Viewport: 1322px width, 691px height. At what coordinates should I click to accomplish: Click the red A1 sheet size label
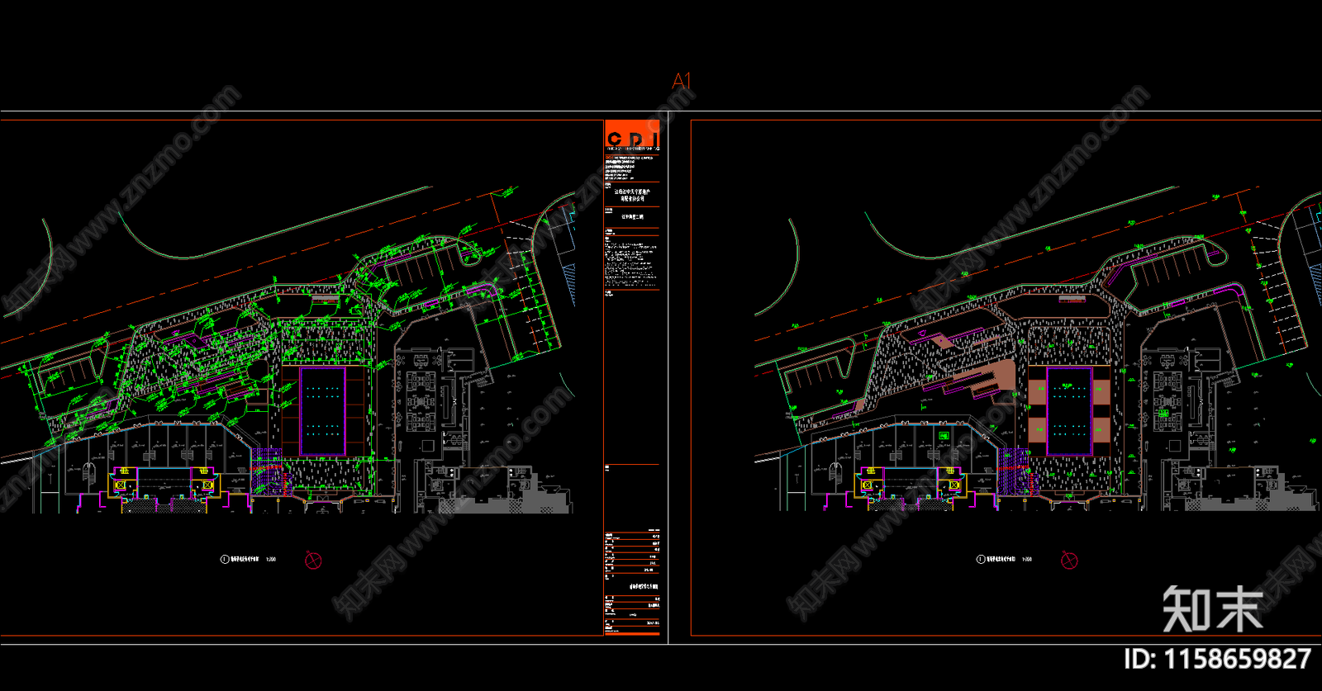681,81
